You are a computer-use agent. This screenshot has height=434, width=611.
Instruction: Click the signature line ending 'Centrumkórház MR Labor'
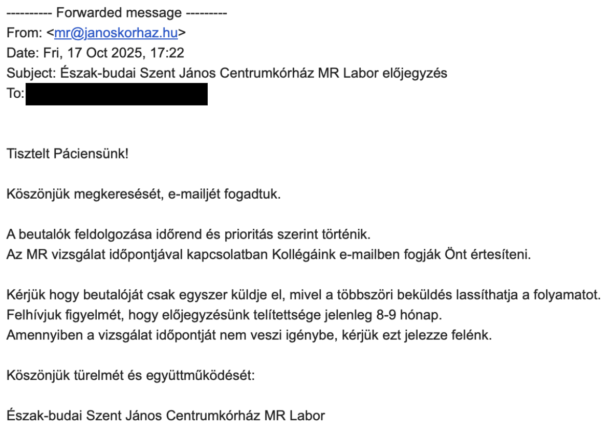coord(166,416)
